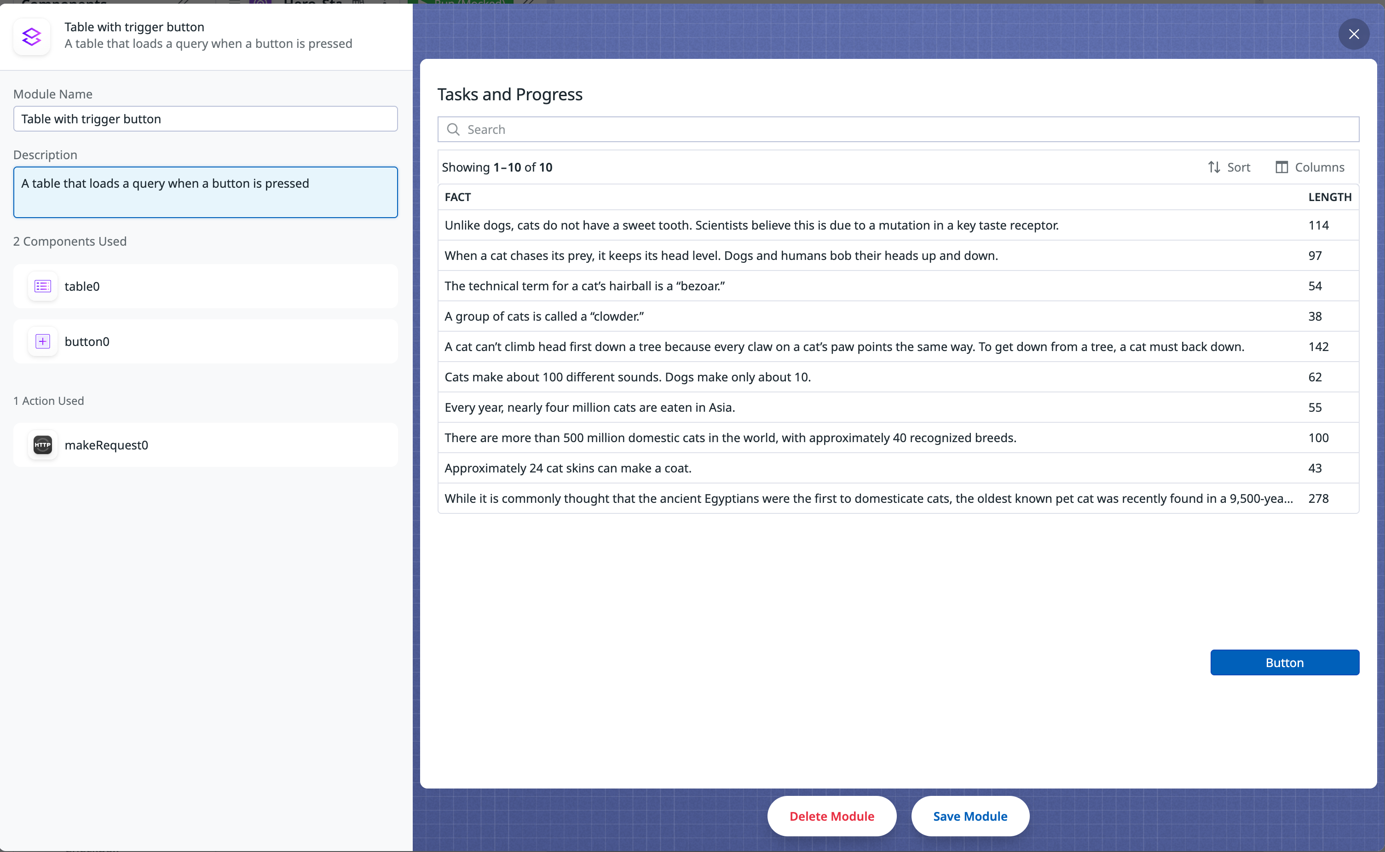Click the module layers icon in header
This screenshot has height=852, width=1385.
(x=32, y=37)
